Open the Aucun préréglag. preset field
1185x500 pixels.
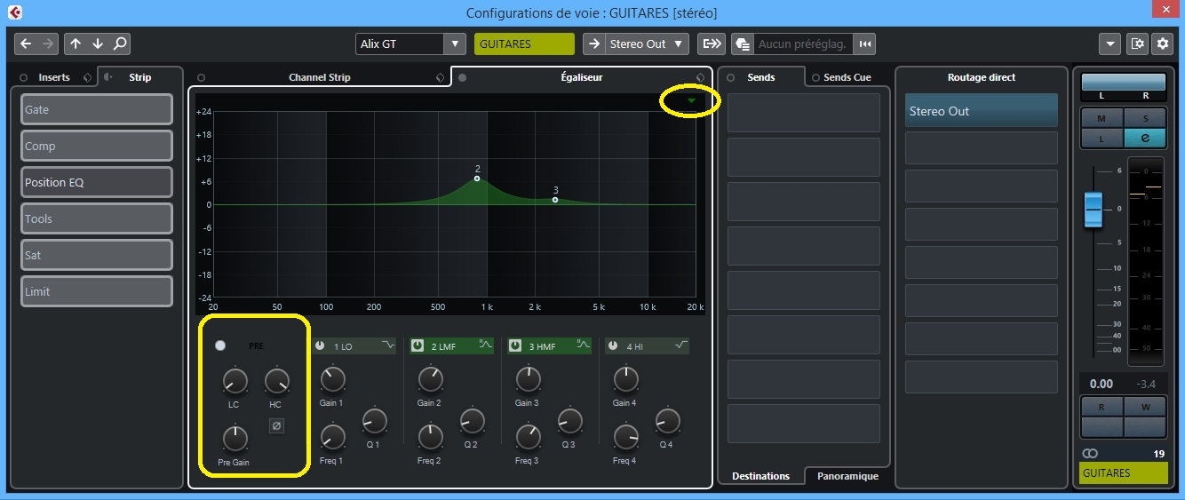pyautogui.click(x=803, y=44)
